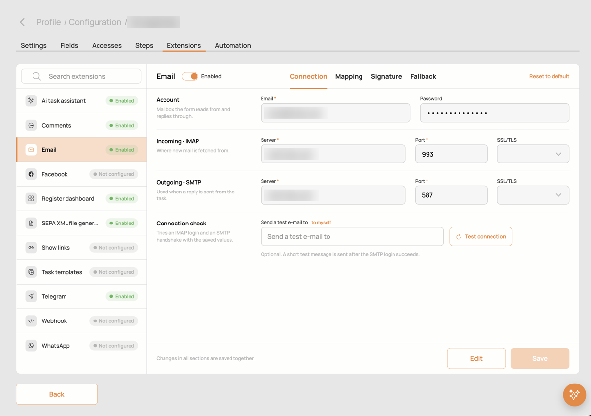Click the IMAP Port field showing 993
The width and height of the screenshot is (591, 416).
pyautogui.click(x=451, y=154)
